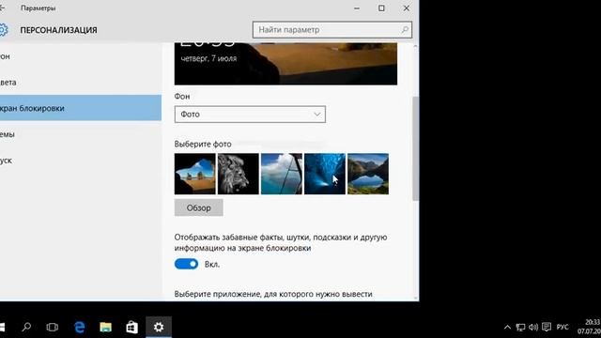Click the Выберите фото label
This screenshot has height=338, width=601.
tap(203, 144)
